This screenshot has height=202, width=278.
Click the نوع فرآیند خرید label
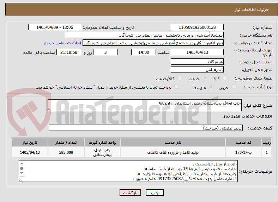point(258,87)
